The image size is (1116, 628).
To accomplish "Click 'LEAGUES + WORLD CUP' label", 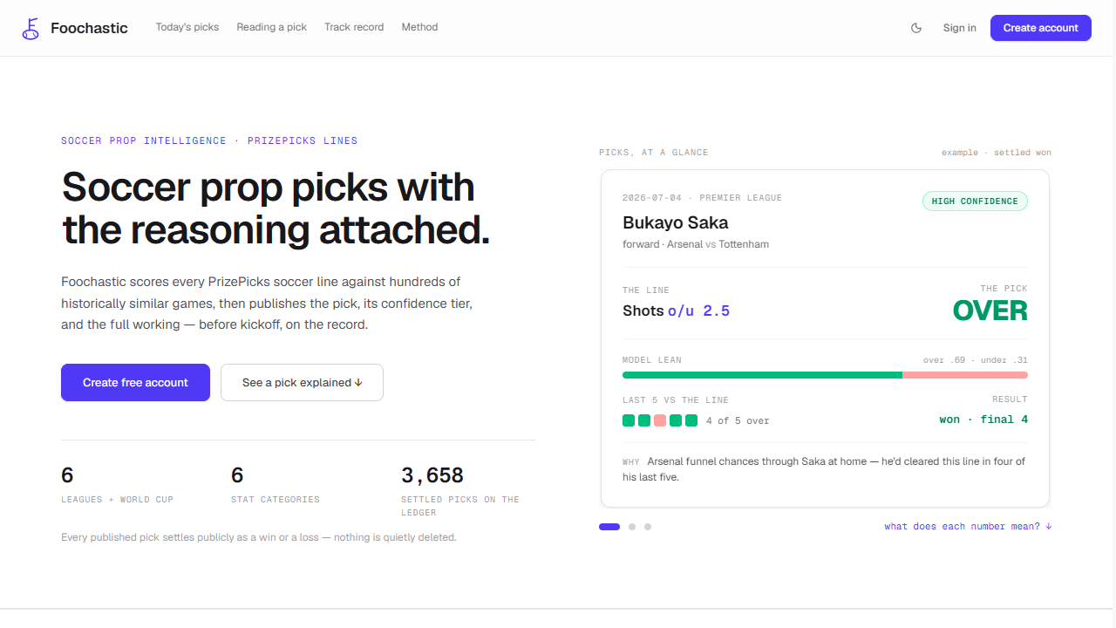I will pyautogui.click(x=117, y=500).
